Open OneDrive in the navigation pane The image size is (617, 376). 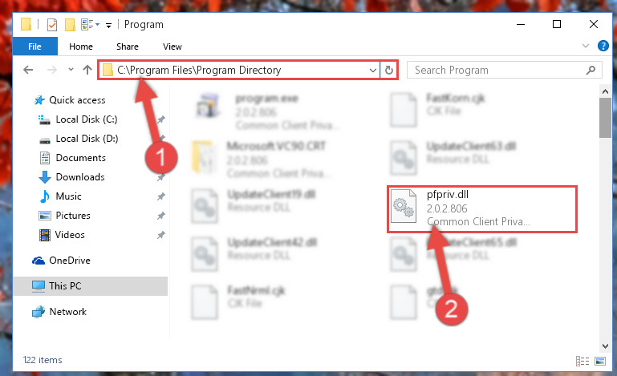click(69, 261)
